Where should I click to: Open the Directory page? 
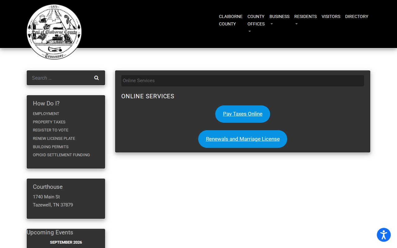coord(357,16)
